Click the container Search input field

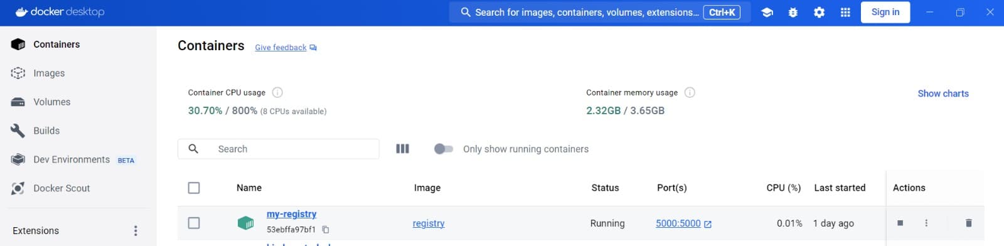coord(279,149)
